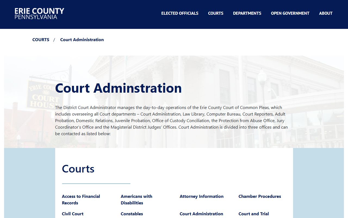348x218 pixels.
Task: Open the Departments menu
Action: point(247,13)
